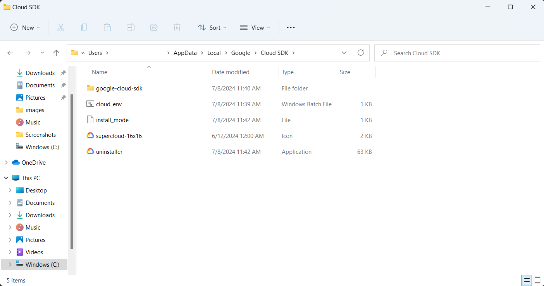Sort by the Name column header

coord(100,72)
